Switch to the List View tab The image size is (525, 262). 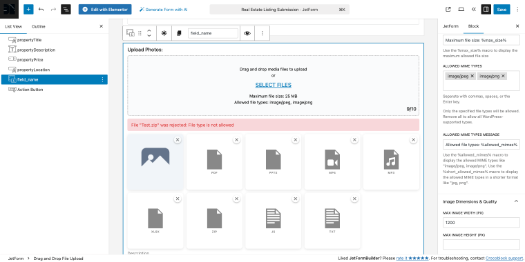pos(13,26)
